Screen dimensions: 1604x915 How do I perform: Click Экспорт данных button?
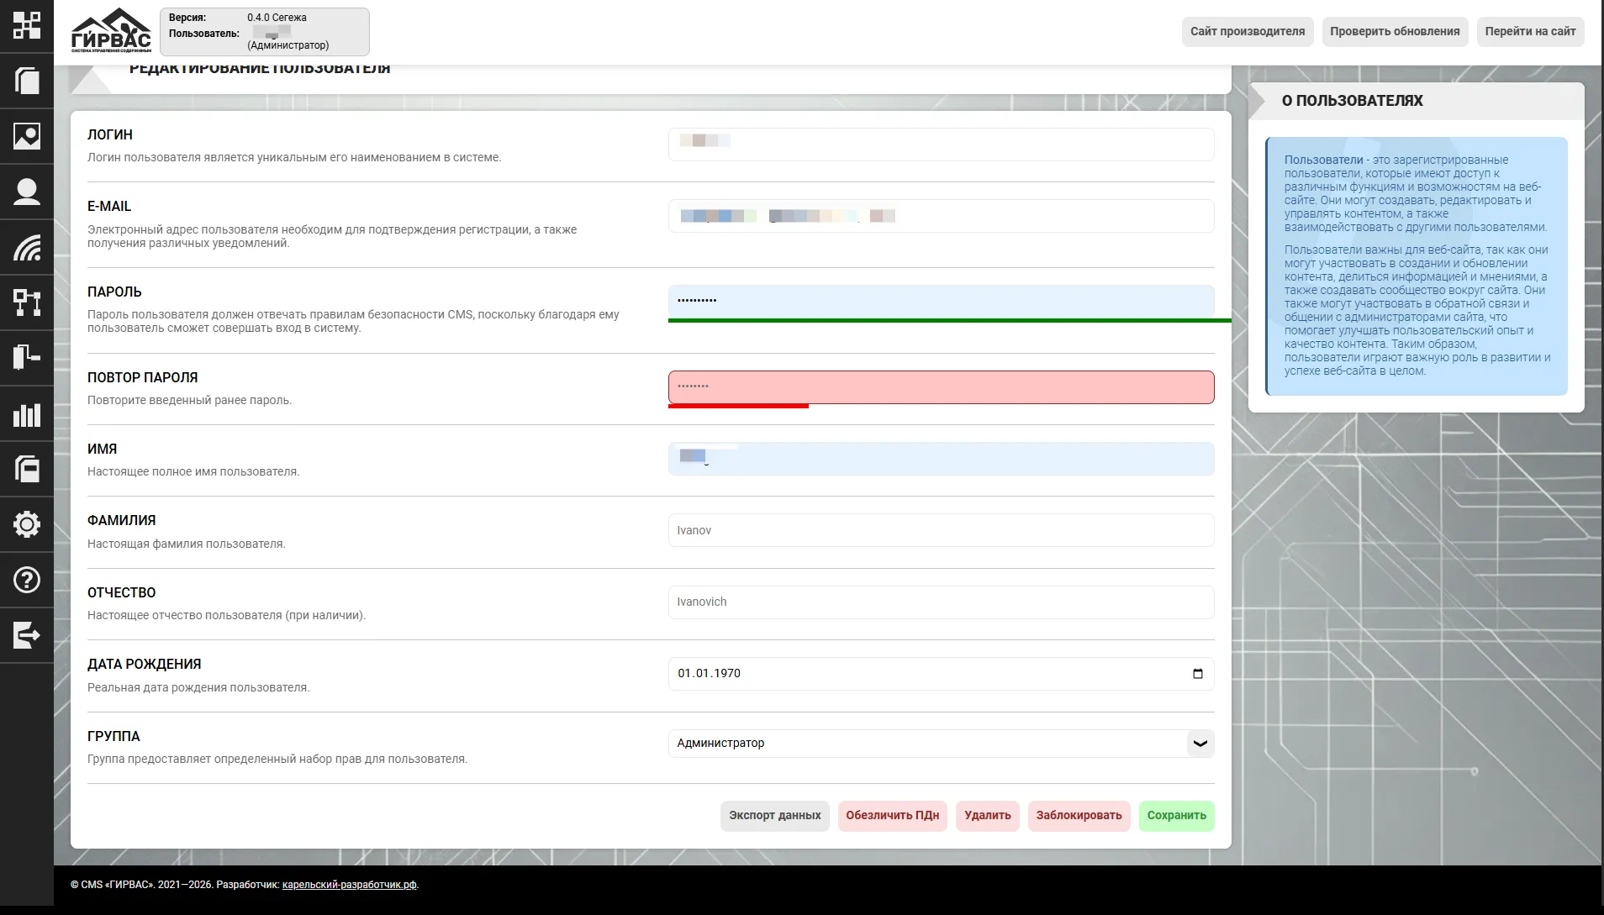pos(774,816)
